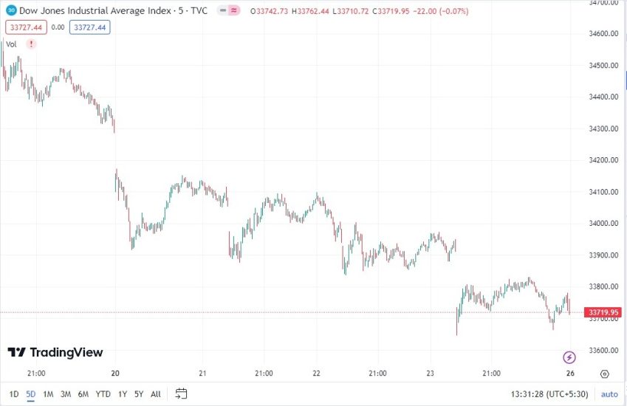The height and width of the screenshot is (406, 627).
Task: Toggle auto scale on price axis
Action: coord(609,394)
